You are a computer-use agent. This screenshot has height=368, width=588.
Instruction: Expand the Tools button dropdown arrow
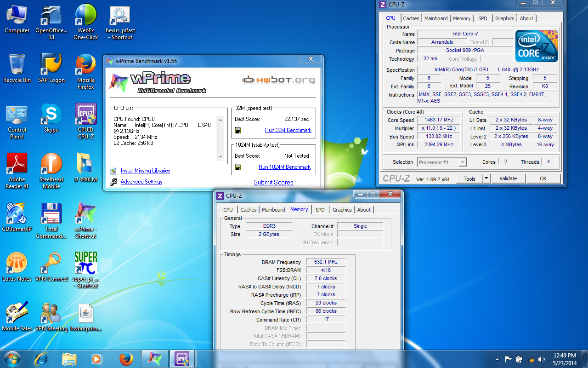486,178
